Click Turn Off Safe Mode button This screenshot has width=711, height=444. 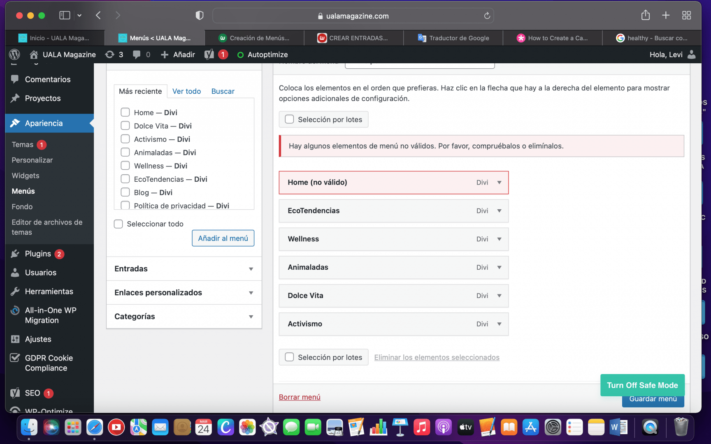tap(642, 385)
